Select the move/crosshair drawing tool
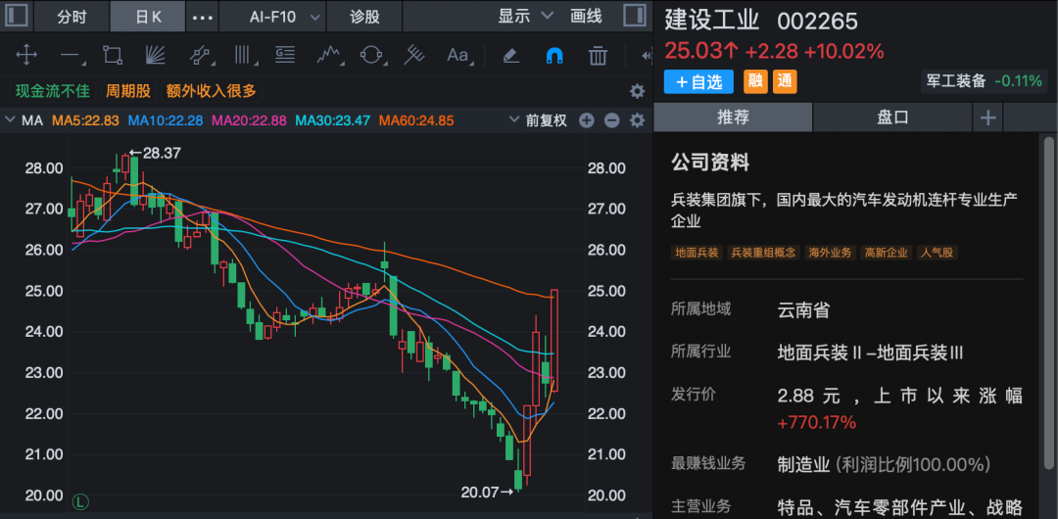The width and height of the screenshot is (1058, 519). point(26,55)
